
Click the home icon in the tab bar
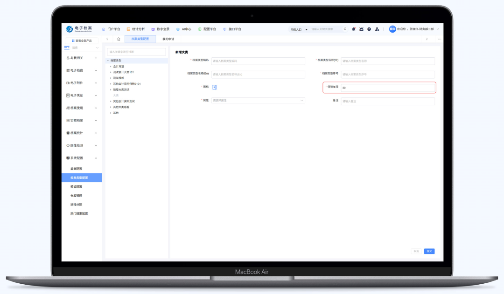tap(119, 39)
